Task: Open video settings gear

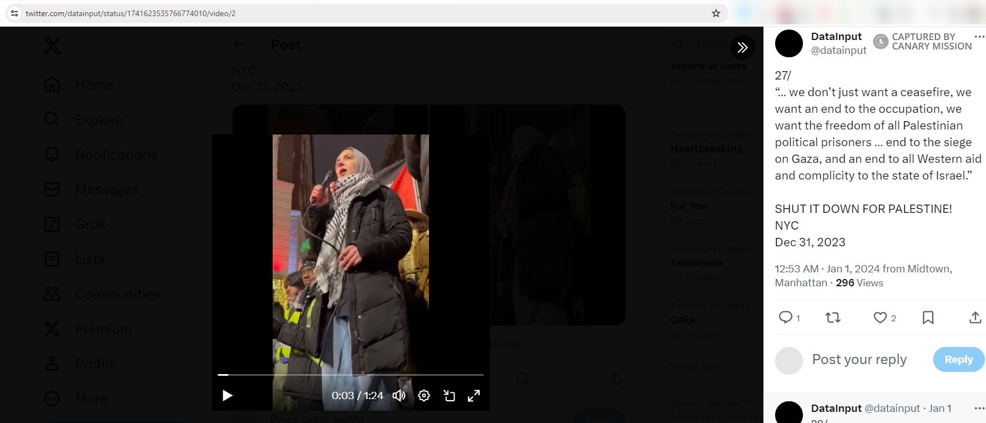Action: (x=424, y=396)
